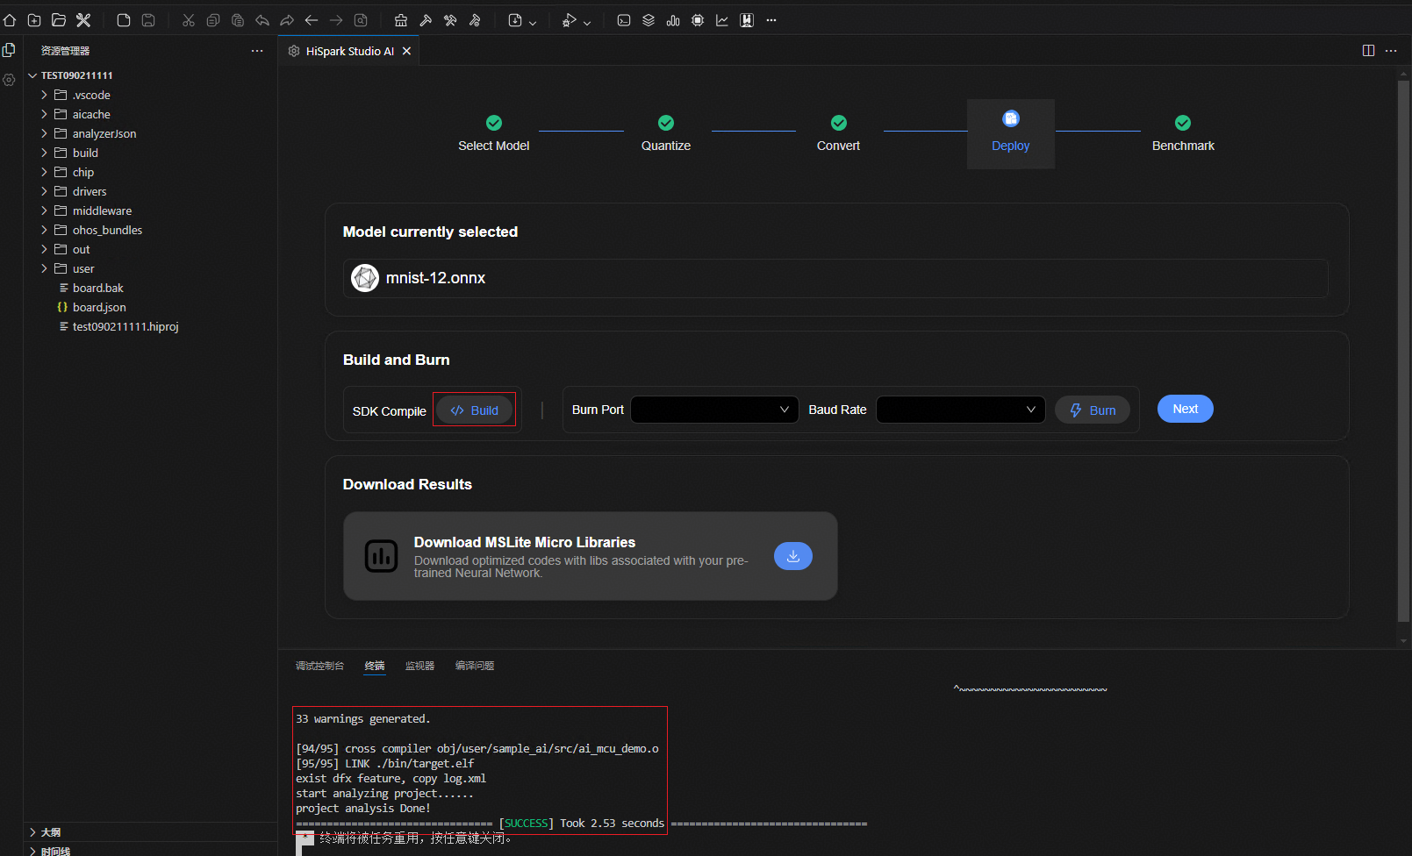Click the burn download icon in toolbar

(x=515, y=20)
